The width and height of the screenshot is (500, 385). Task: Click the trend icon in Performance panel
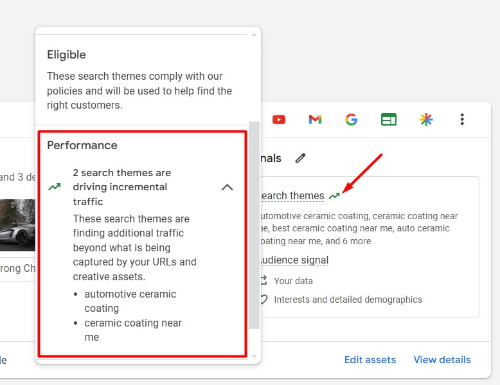pos(55,186)
